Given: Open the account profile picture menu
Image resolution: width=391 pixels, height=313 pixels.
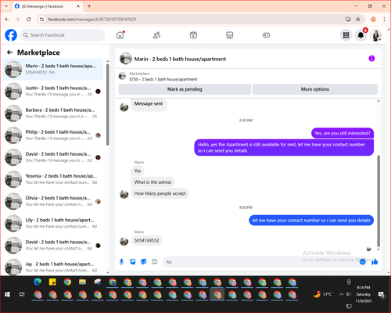Looking at the screenshot, I should pyautogui.click(x=375, y=35).
